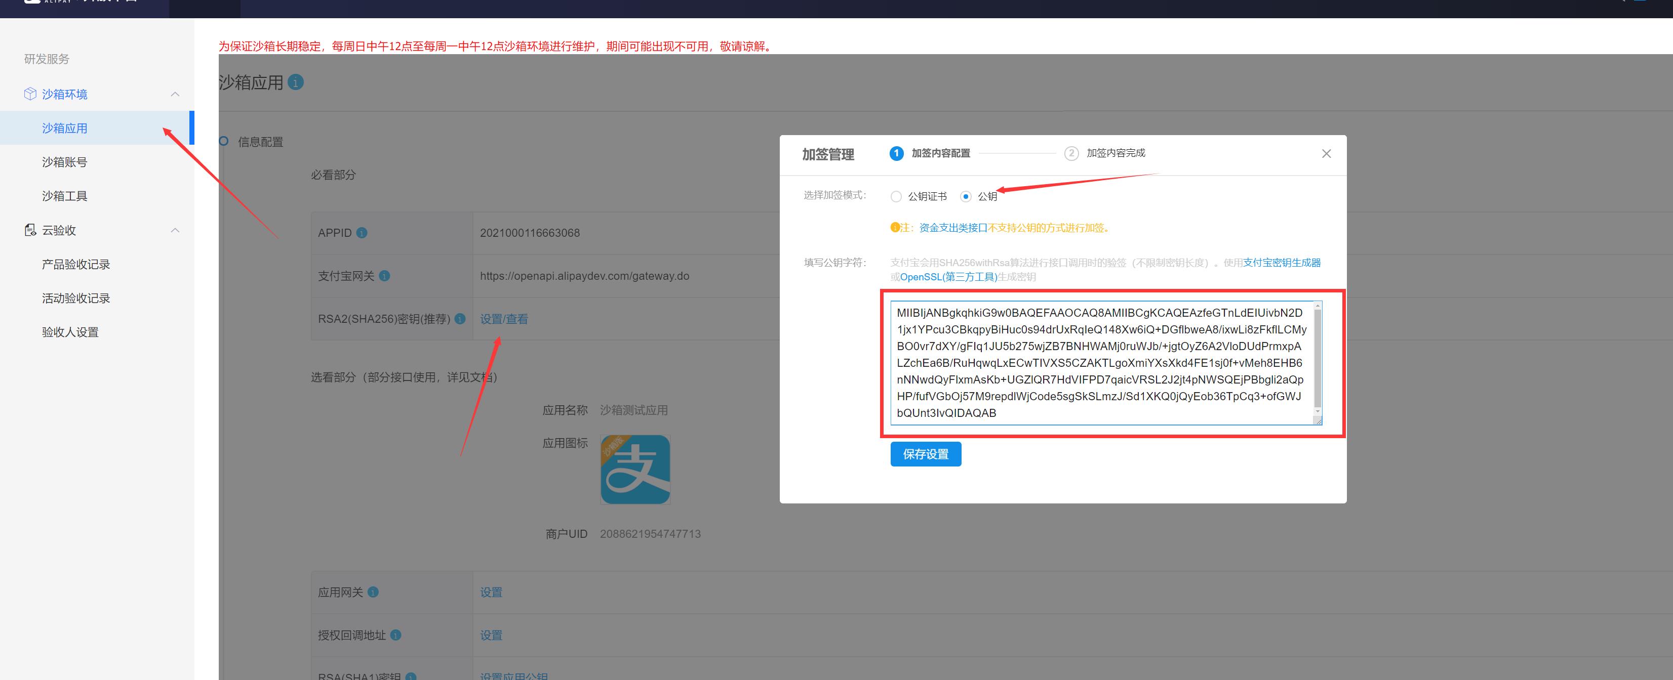Viewport: 1673px width, 680px height.
Task: Click the 保存设置 button
Action: point(926,454)
